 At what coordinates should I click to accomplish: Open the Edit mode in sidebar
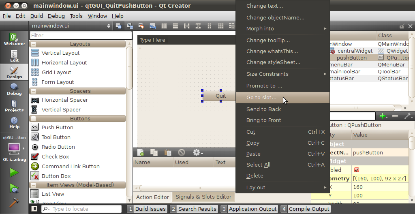pyautogui.click(x=14, y=56)
